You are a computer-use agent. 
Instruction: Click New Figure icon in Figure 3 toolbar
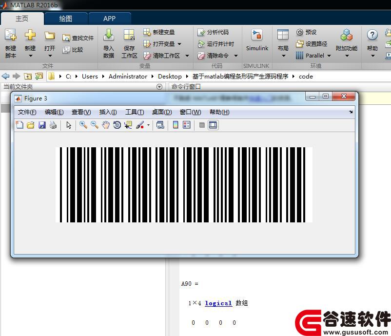pos(20,125)
